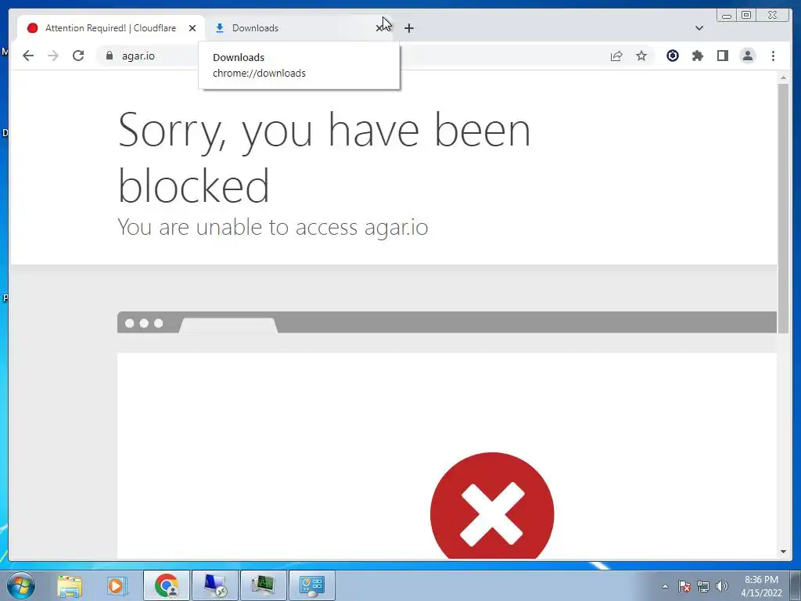This screenshot has width=801, height=601.
Task: Open the green resource monitor taskbar icon
Action: (x=263, y=585)
